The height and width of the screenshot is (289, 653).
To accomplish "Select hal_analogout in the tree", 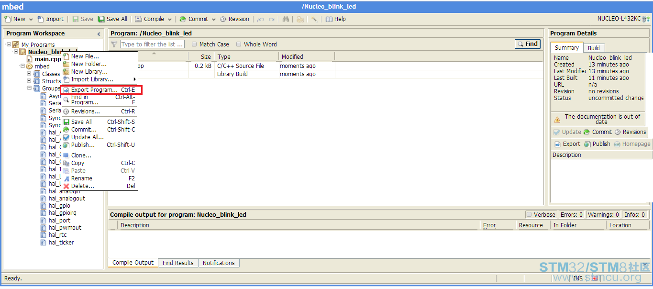I will [x=67, y=199].
